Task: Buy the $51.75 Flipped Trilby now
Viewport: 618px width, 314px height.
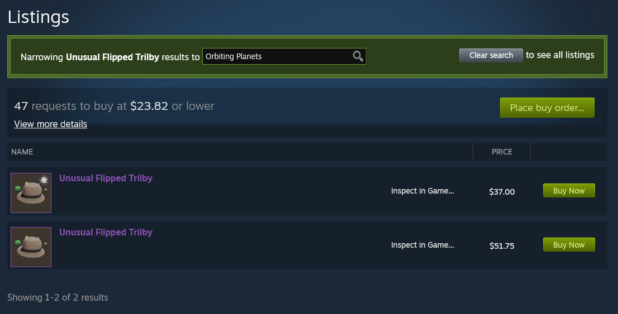Action: click(569, 245)
